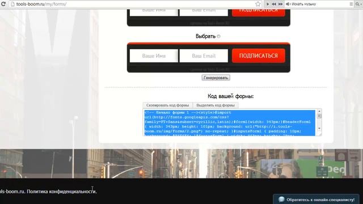The width and height of the screenshot is (363, 204).
Task: Reload the page with the refresh icon
Action: tap(3, 4)
